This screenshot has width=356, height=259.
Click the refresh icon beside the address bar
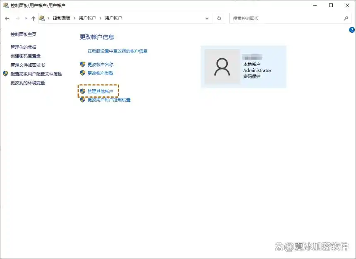pos(219,18)
